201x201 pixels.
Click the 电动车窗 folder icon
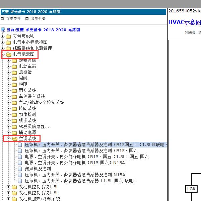(14, 67)
